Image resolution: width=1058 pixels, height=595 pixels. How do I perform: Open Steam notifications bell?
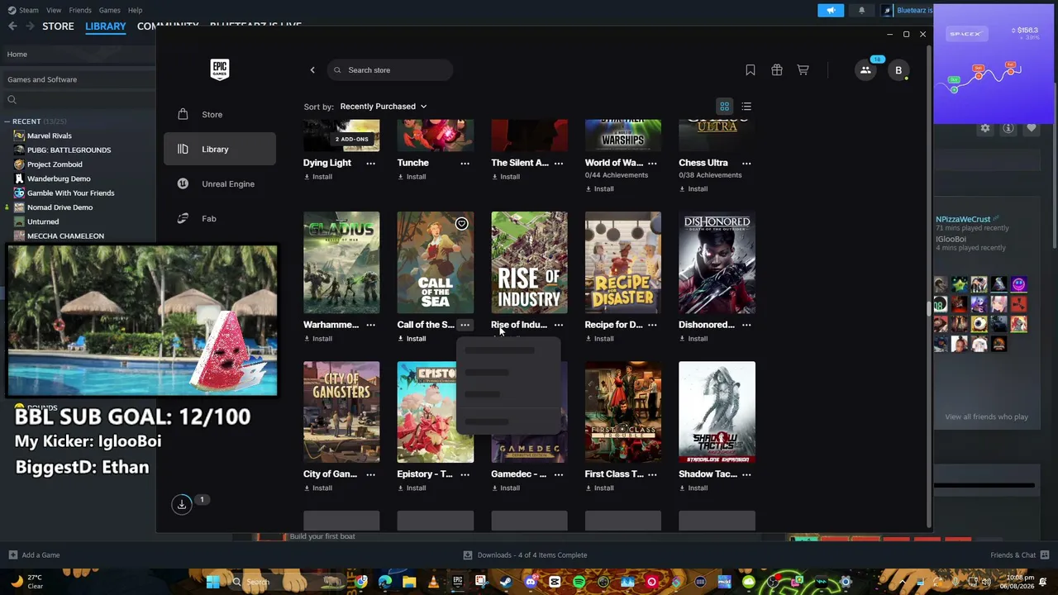[x=861, y=10]
